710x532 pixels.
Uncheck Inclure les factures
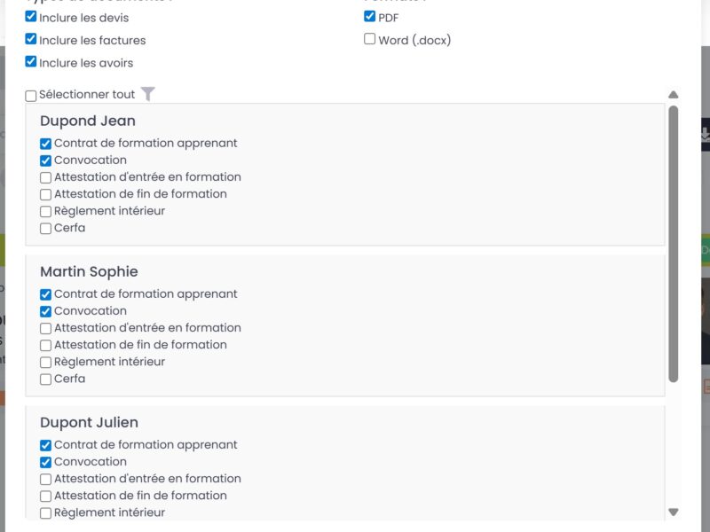(x=29, y=40)
